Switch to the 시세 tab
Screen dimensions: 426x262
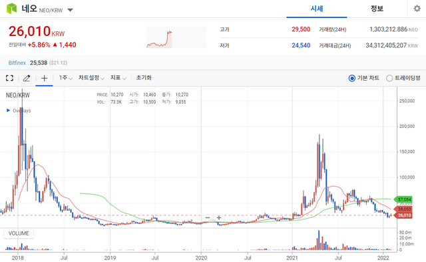coord(317,9)
